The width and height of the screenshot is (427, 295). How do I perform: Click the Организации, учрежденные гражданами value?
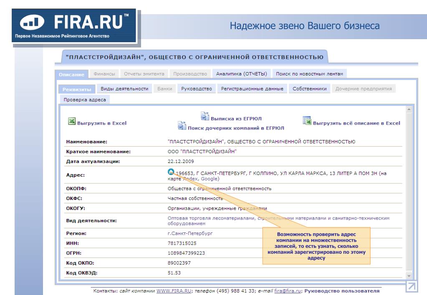pos(217,208)
